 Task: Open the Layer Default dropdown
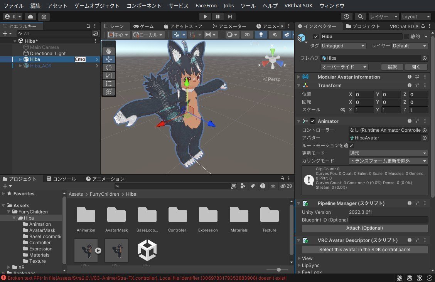tap(410, 46)
